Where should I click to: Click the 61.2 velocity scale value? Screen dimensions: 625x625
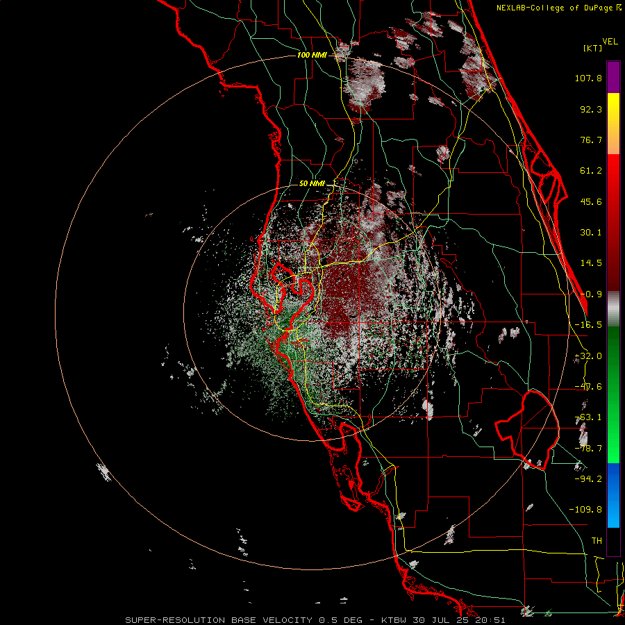point(591,171)
